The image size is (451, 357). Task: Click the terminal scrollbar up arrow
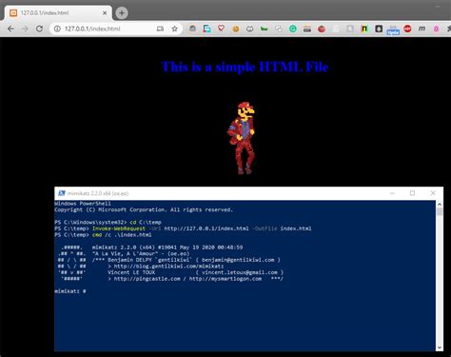tap(440, 204)
